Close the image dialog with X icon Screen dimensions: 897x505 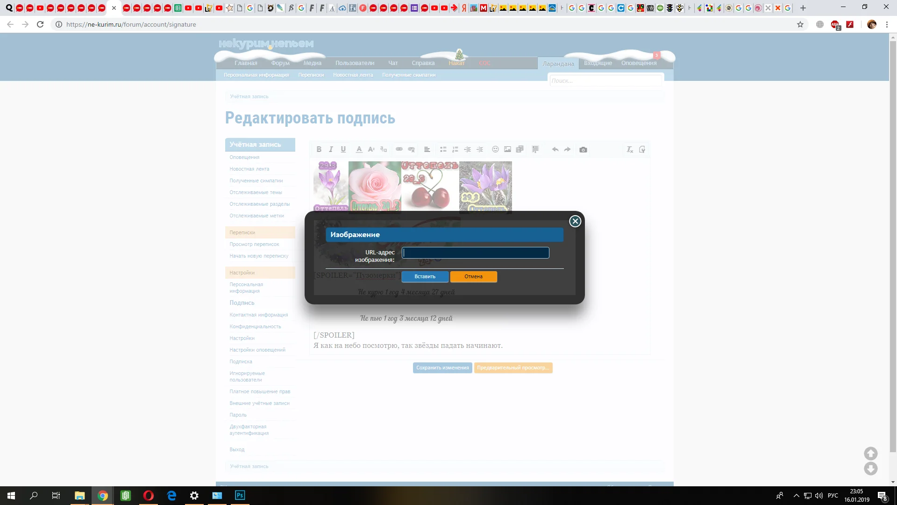click(x=575, y=221)
